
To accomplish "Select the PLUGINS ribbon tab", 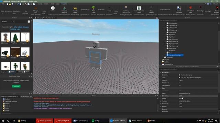I will (64, 4).
